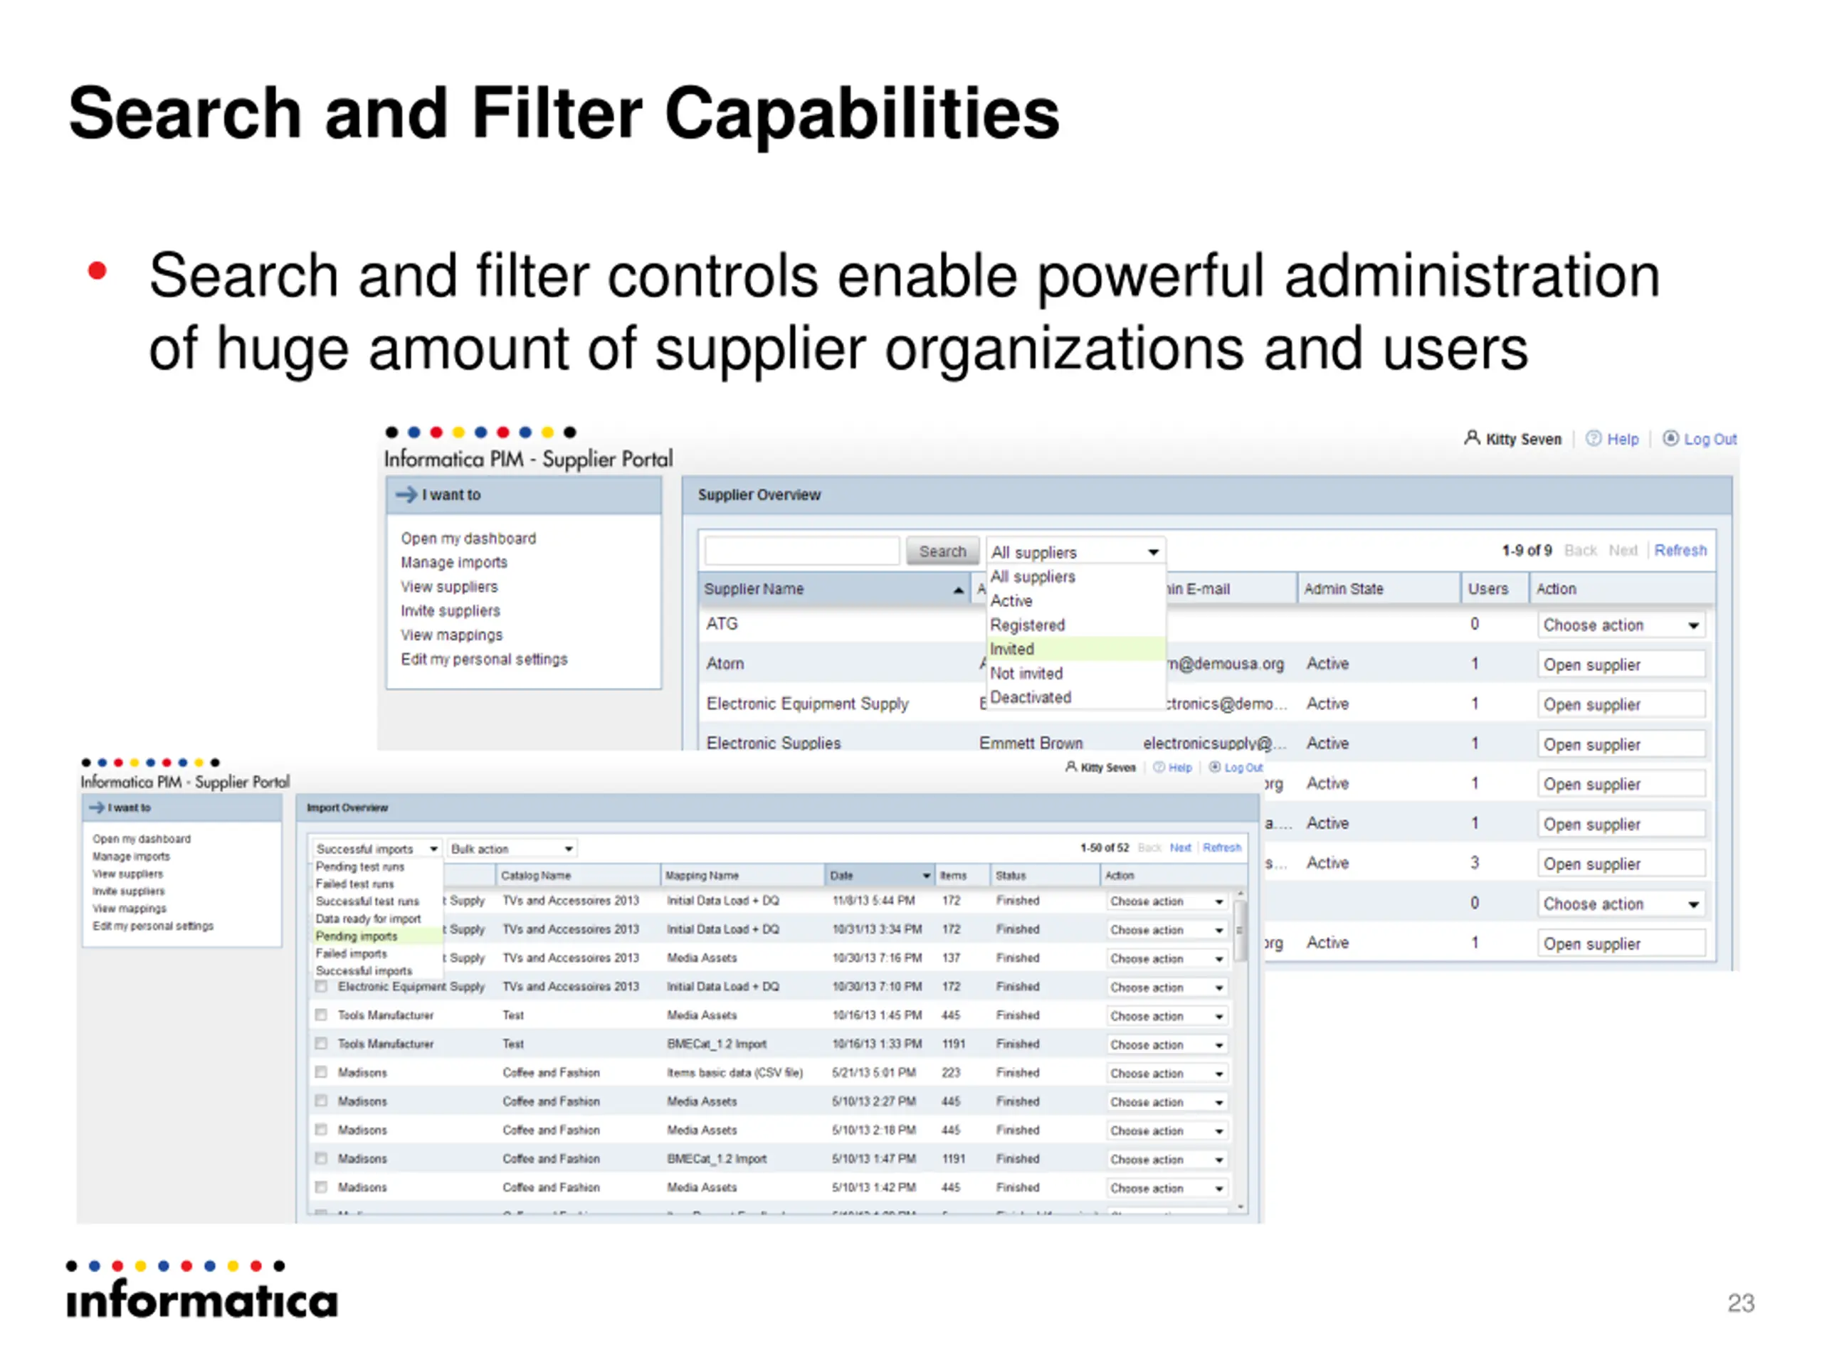Tick checkbox for Tools Manufacturer Media Assets row
This screenshot has height=1366, width=1822.
point(321,1015)
